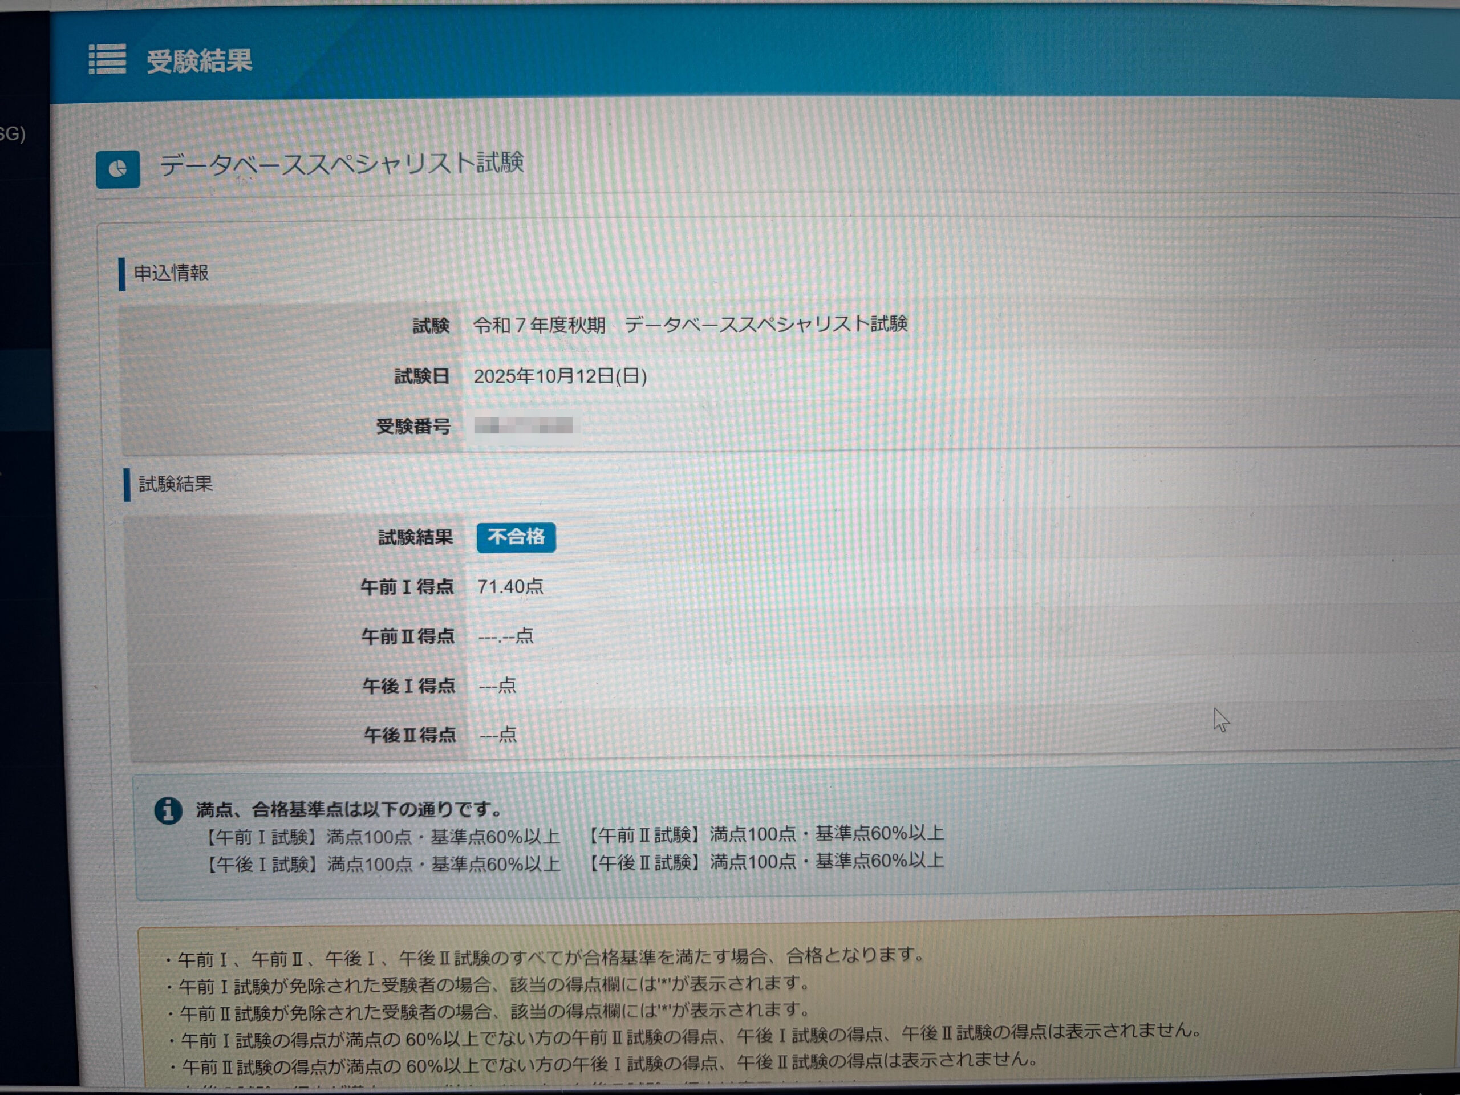The image size is (1460, 1095).
Task: Click the 試験結果 section heading
Action: pyautogui.click(x=175, y=484)
